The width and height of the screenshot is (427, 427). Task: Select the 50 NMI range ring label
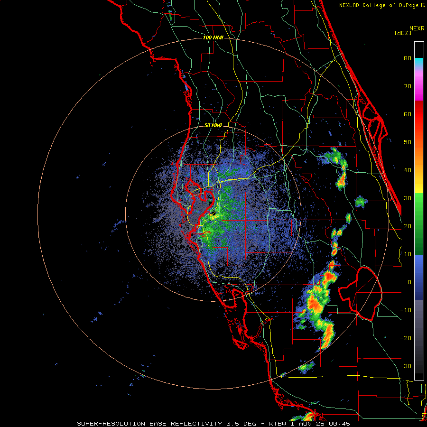213,126
